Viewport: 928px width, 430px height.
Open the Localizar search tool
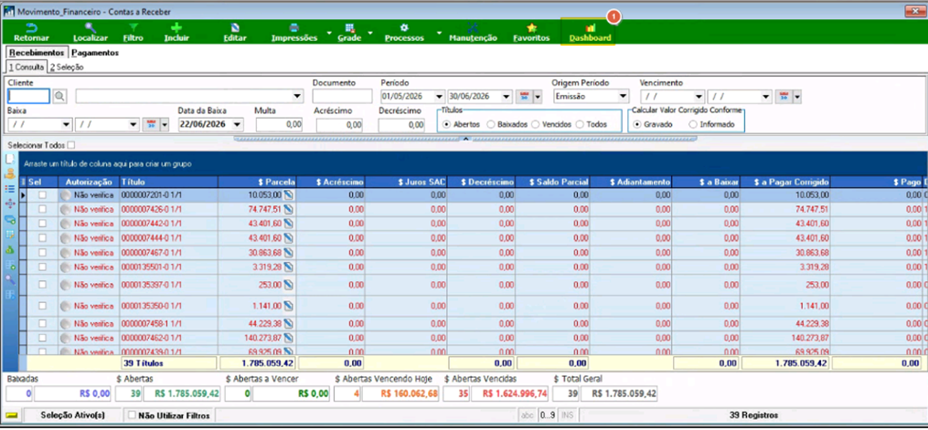tap(90, 33)
